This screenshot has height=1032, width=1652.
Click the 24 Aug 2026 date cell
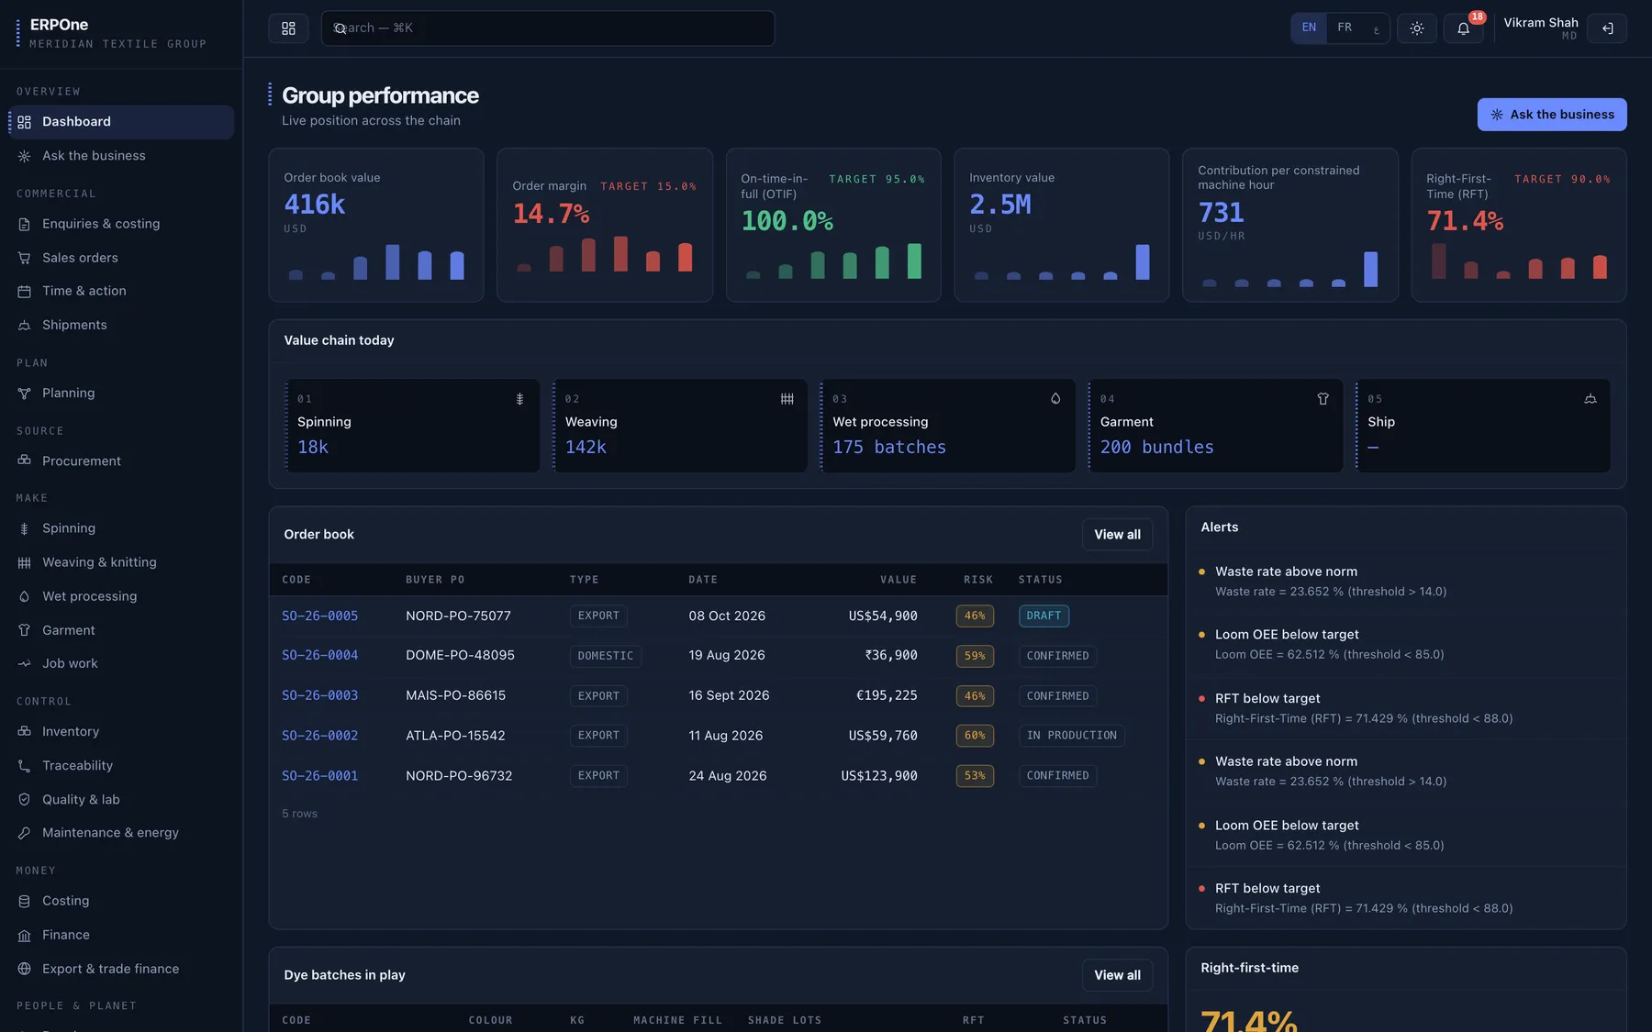728,776
